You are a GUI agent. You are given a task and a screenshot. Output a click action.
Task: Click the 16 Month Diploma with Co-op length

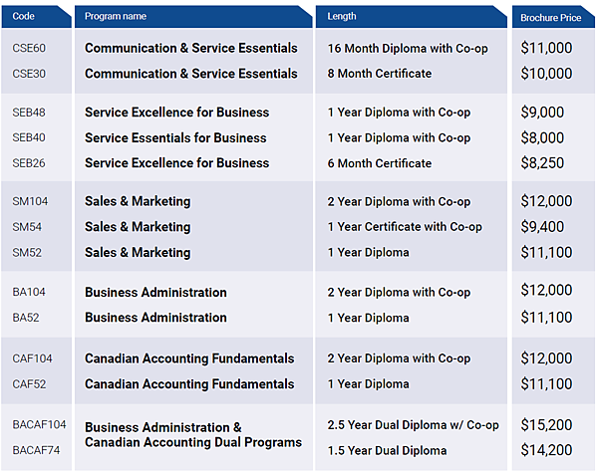click(408, 48)
